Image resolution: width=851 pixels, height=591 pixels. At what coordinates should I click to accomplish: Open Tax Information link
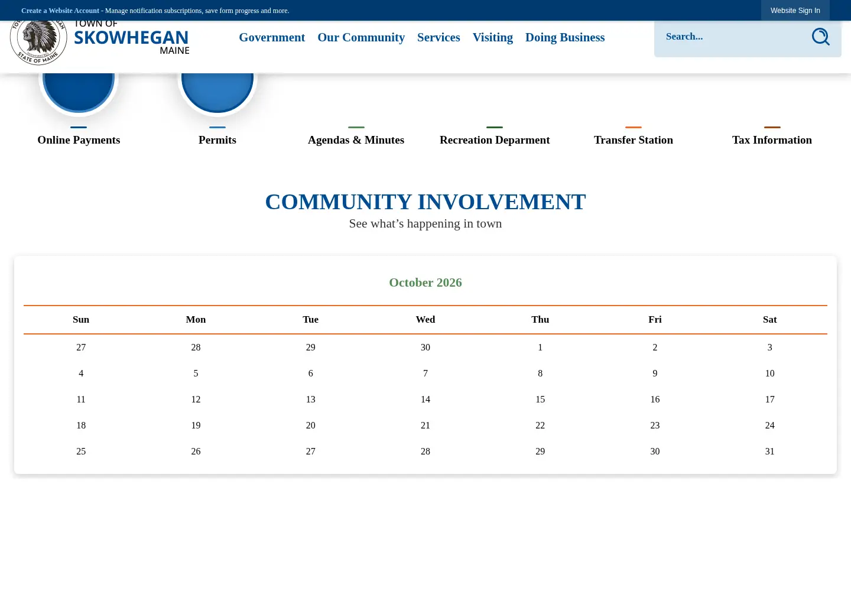(772, 140)
